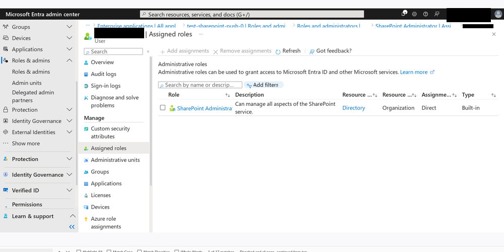The height and width of the screenshot is (252, 504).
Task: Click the Azure role assignments key icon
Action: coord(86,219)
